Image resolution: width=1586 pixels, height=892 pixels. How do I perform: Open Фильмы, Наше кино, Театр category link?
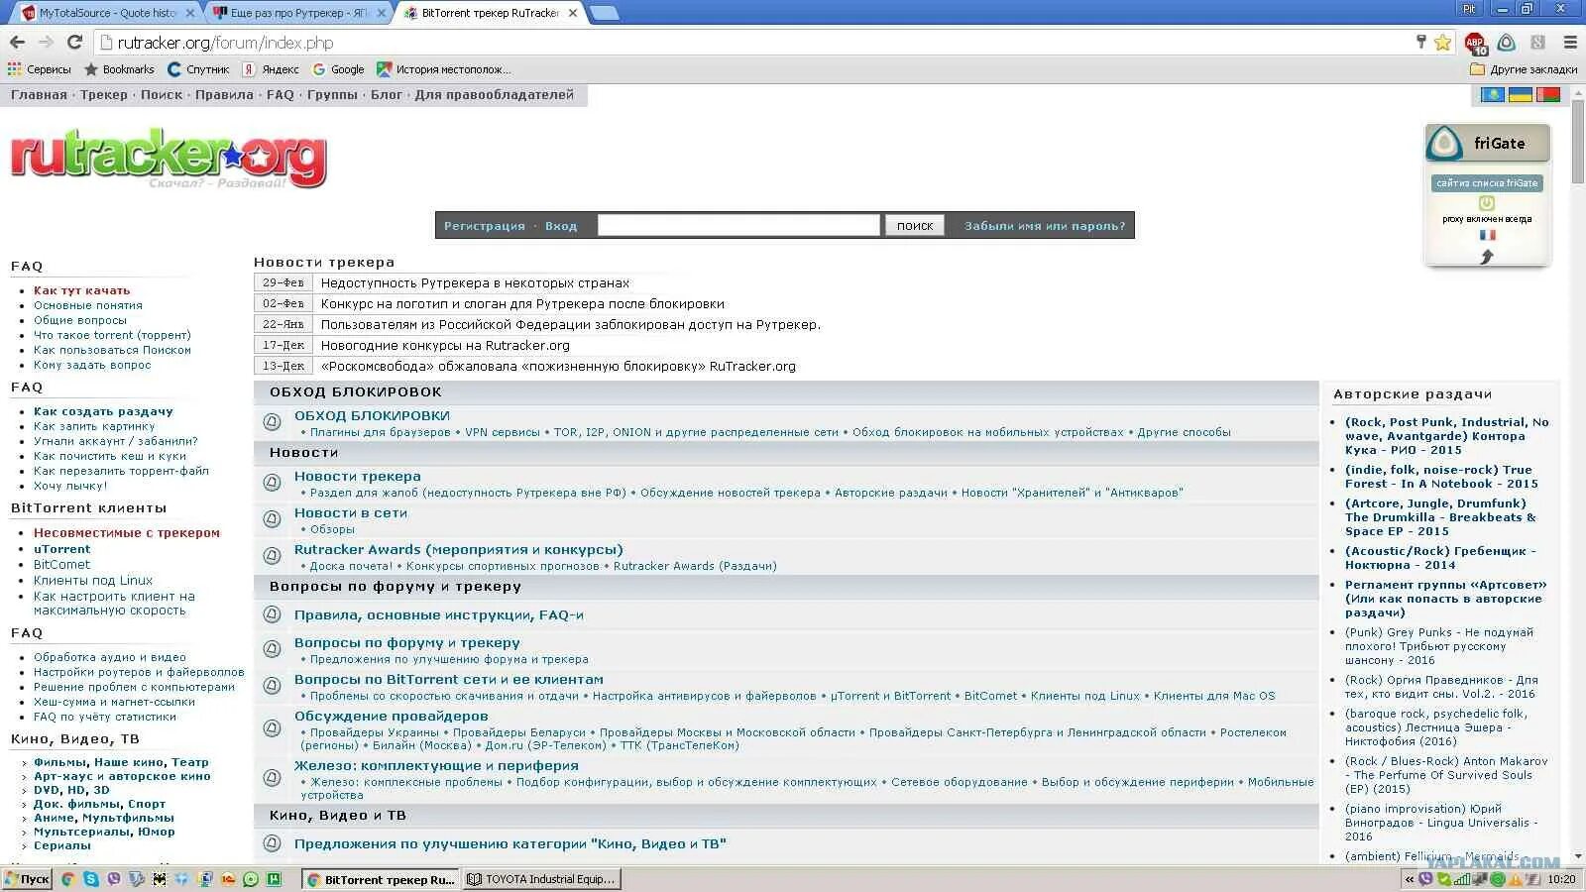[x=121, y=762]
